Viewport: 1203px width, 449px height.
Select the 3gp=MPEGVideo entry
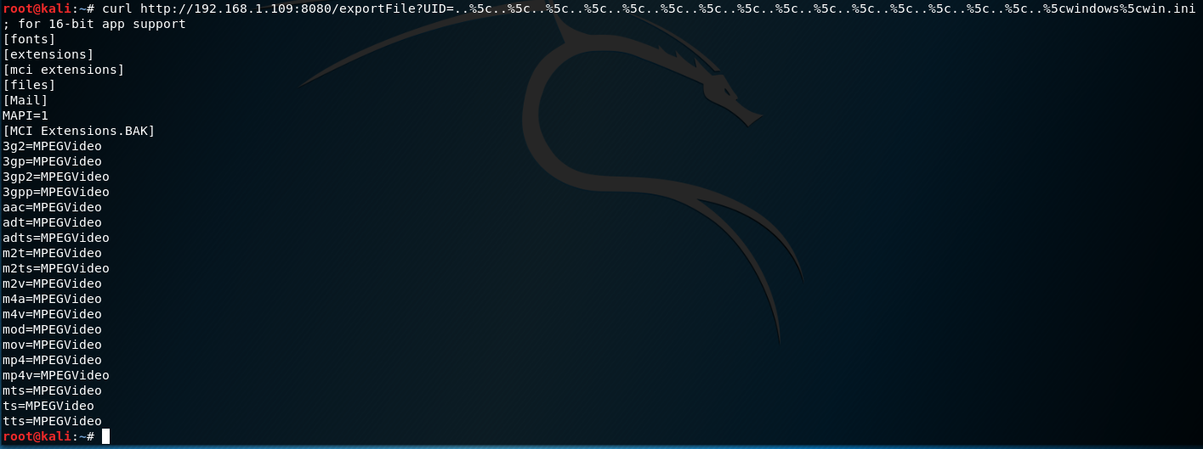[x=52, y=161]
